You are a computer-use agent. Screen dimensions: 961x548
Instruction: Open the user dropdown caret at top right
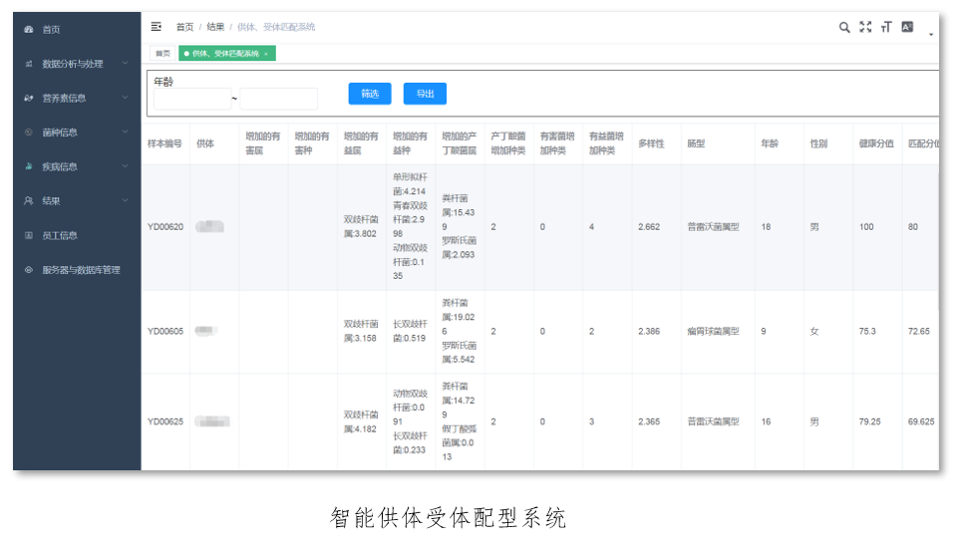click(x=931, y=34)
